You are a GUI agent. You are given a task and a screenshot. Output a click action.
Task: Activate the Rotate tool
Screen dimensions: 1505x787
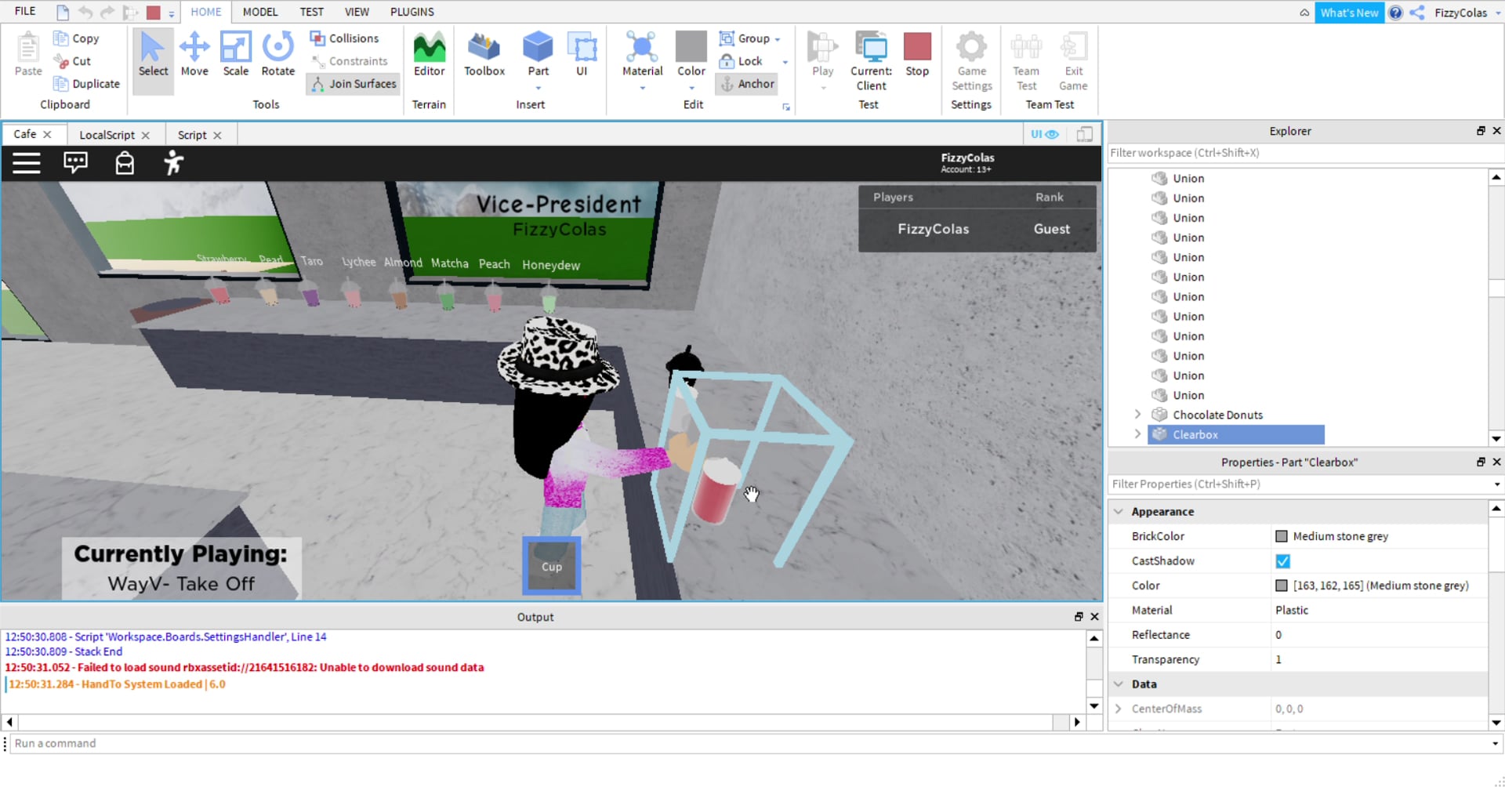coord(277,53)
